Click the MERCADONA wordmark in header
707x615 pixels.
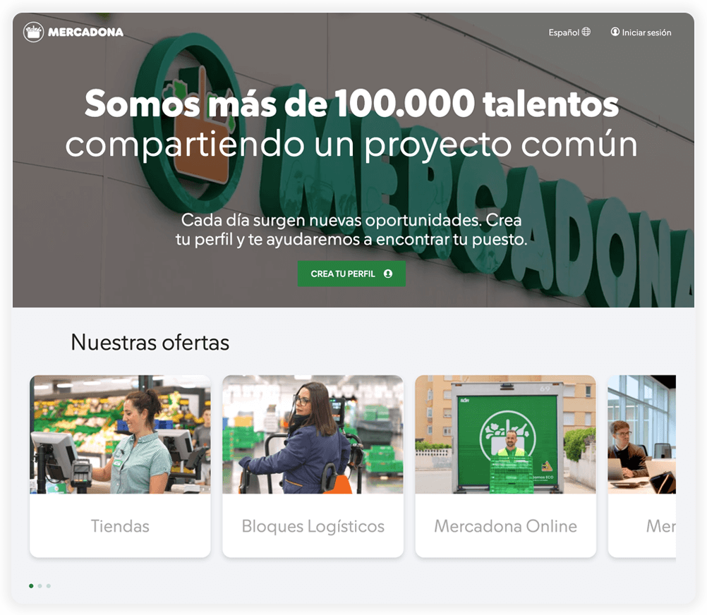tap(85, 32)
